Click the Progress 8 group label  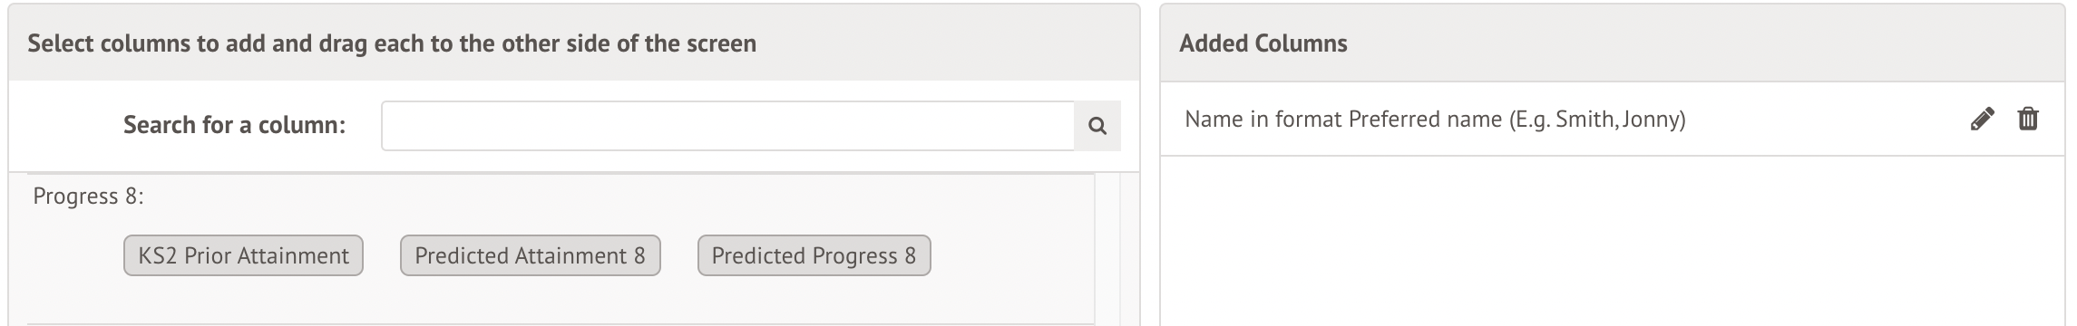(89, 197)
